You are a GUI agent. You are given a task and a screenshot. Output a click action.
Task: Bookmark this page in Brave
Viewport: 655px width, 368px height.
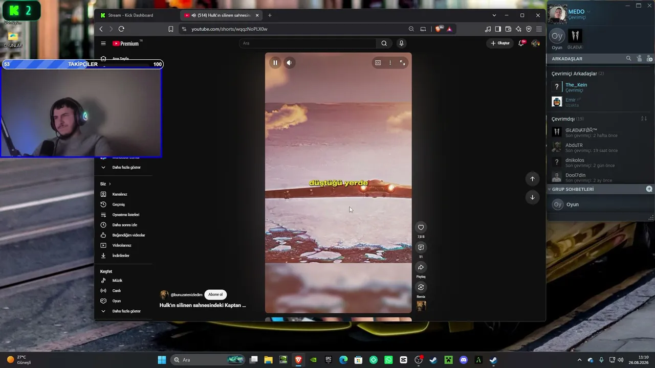coord(171,29)
